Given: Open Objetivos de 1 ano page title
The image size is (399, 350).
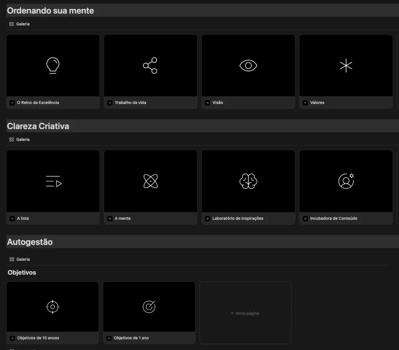Looking at the screenshot, I should click(131, 338).
